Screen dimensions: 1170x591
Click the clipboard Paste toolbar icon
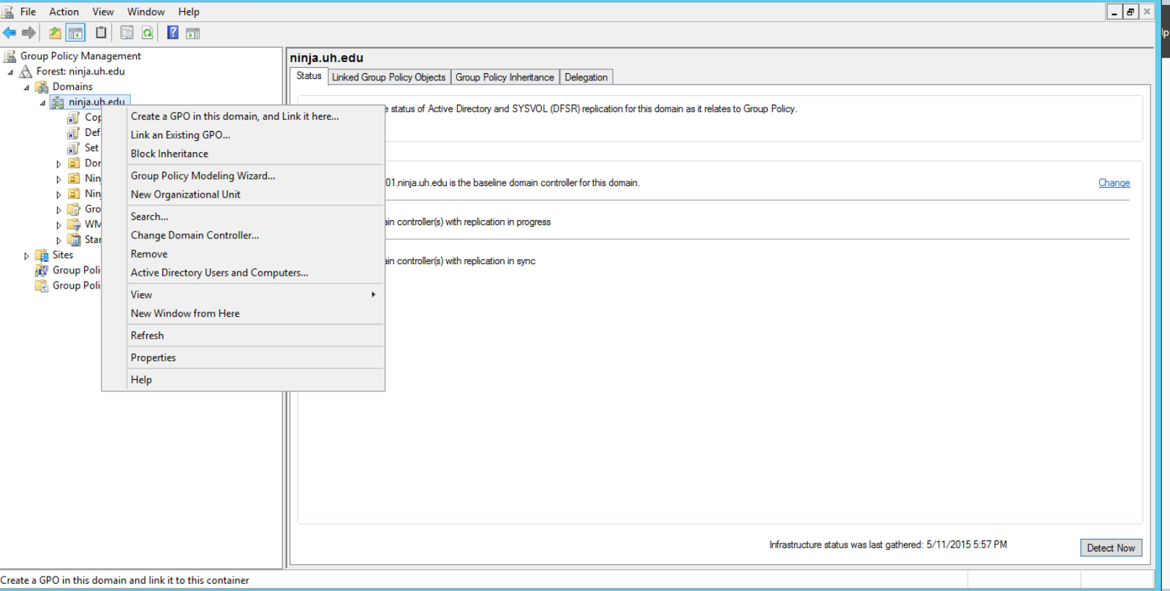point(101,33)
